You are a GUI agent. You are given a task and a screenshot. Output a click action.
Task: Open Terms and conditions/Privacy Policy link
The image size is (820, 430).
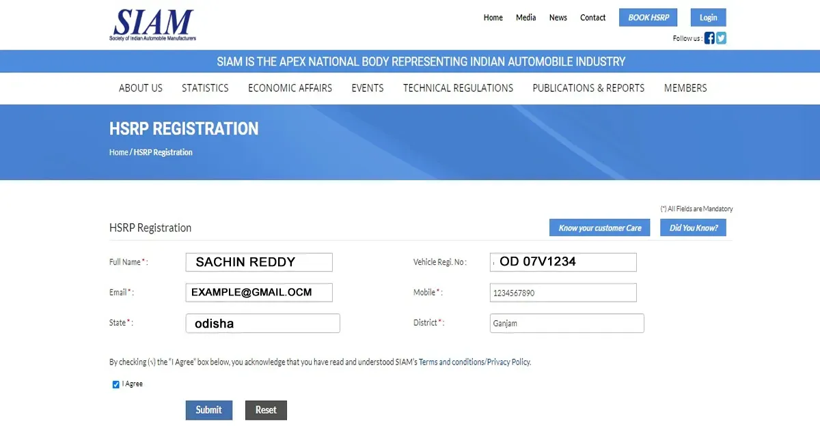coord(474,362)
